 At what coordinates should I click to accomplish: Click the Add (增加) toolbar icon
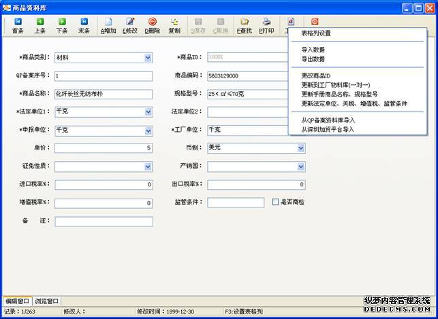click(x=108, y=26)
